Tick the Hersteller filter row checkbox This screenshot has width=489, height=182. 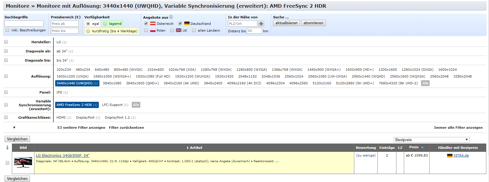[x=6, y=42]
